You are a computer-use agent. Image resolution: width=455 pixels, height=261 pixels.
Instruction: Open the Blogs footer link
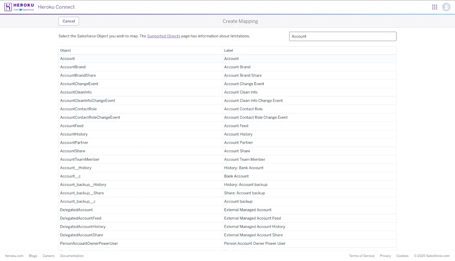pos(33,256)
